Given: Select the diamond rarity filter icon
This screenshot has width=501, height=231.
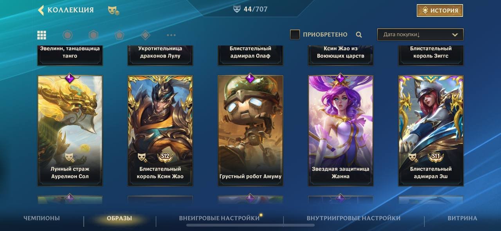Looking at the screenshot, I should pyautogui.click(x=145, y=35).
